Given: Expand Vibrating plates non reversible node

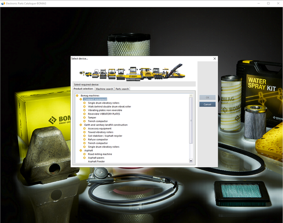Looking at the screenshot, I should [x=84, y=110].
